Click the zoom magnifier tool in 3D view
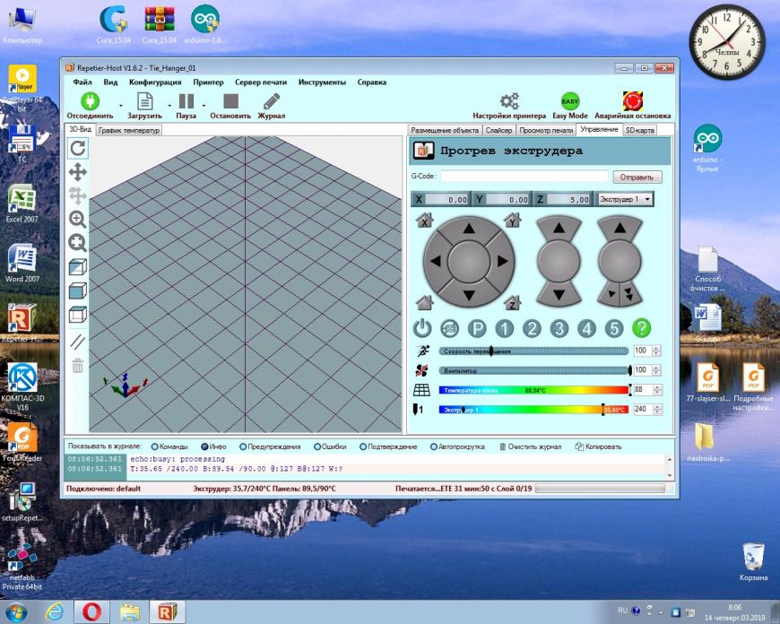 pyautogui.click(x=78, y=219)
